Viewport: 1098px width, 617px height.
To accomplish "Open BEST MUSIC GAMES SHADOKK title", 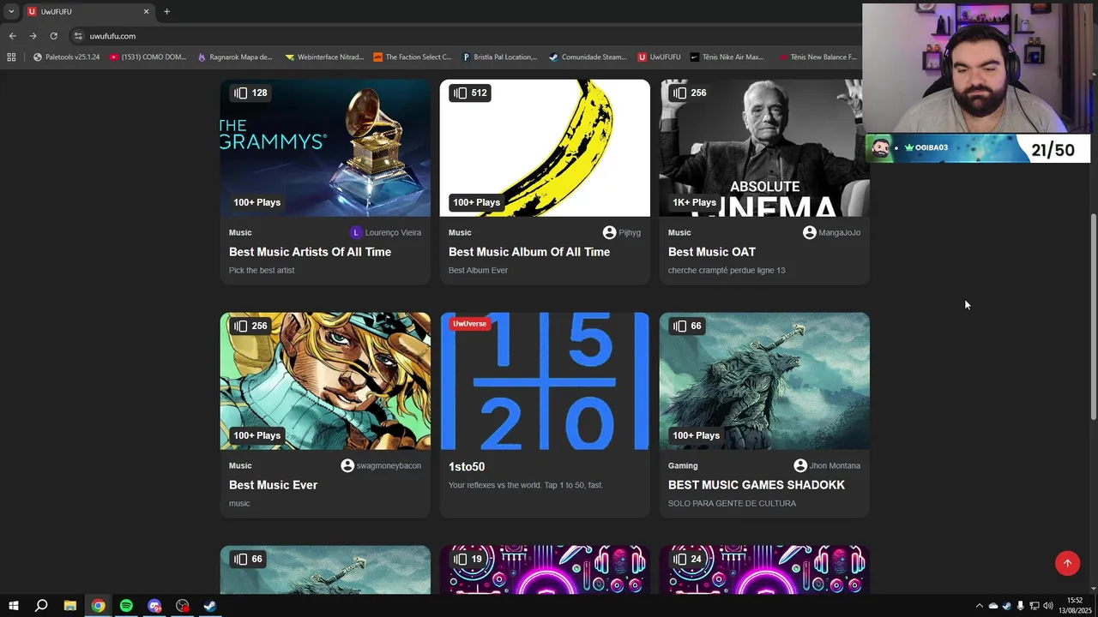I will pos(757,485).
